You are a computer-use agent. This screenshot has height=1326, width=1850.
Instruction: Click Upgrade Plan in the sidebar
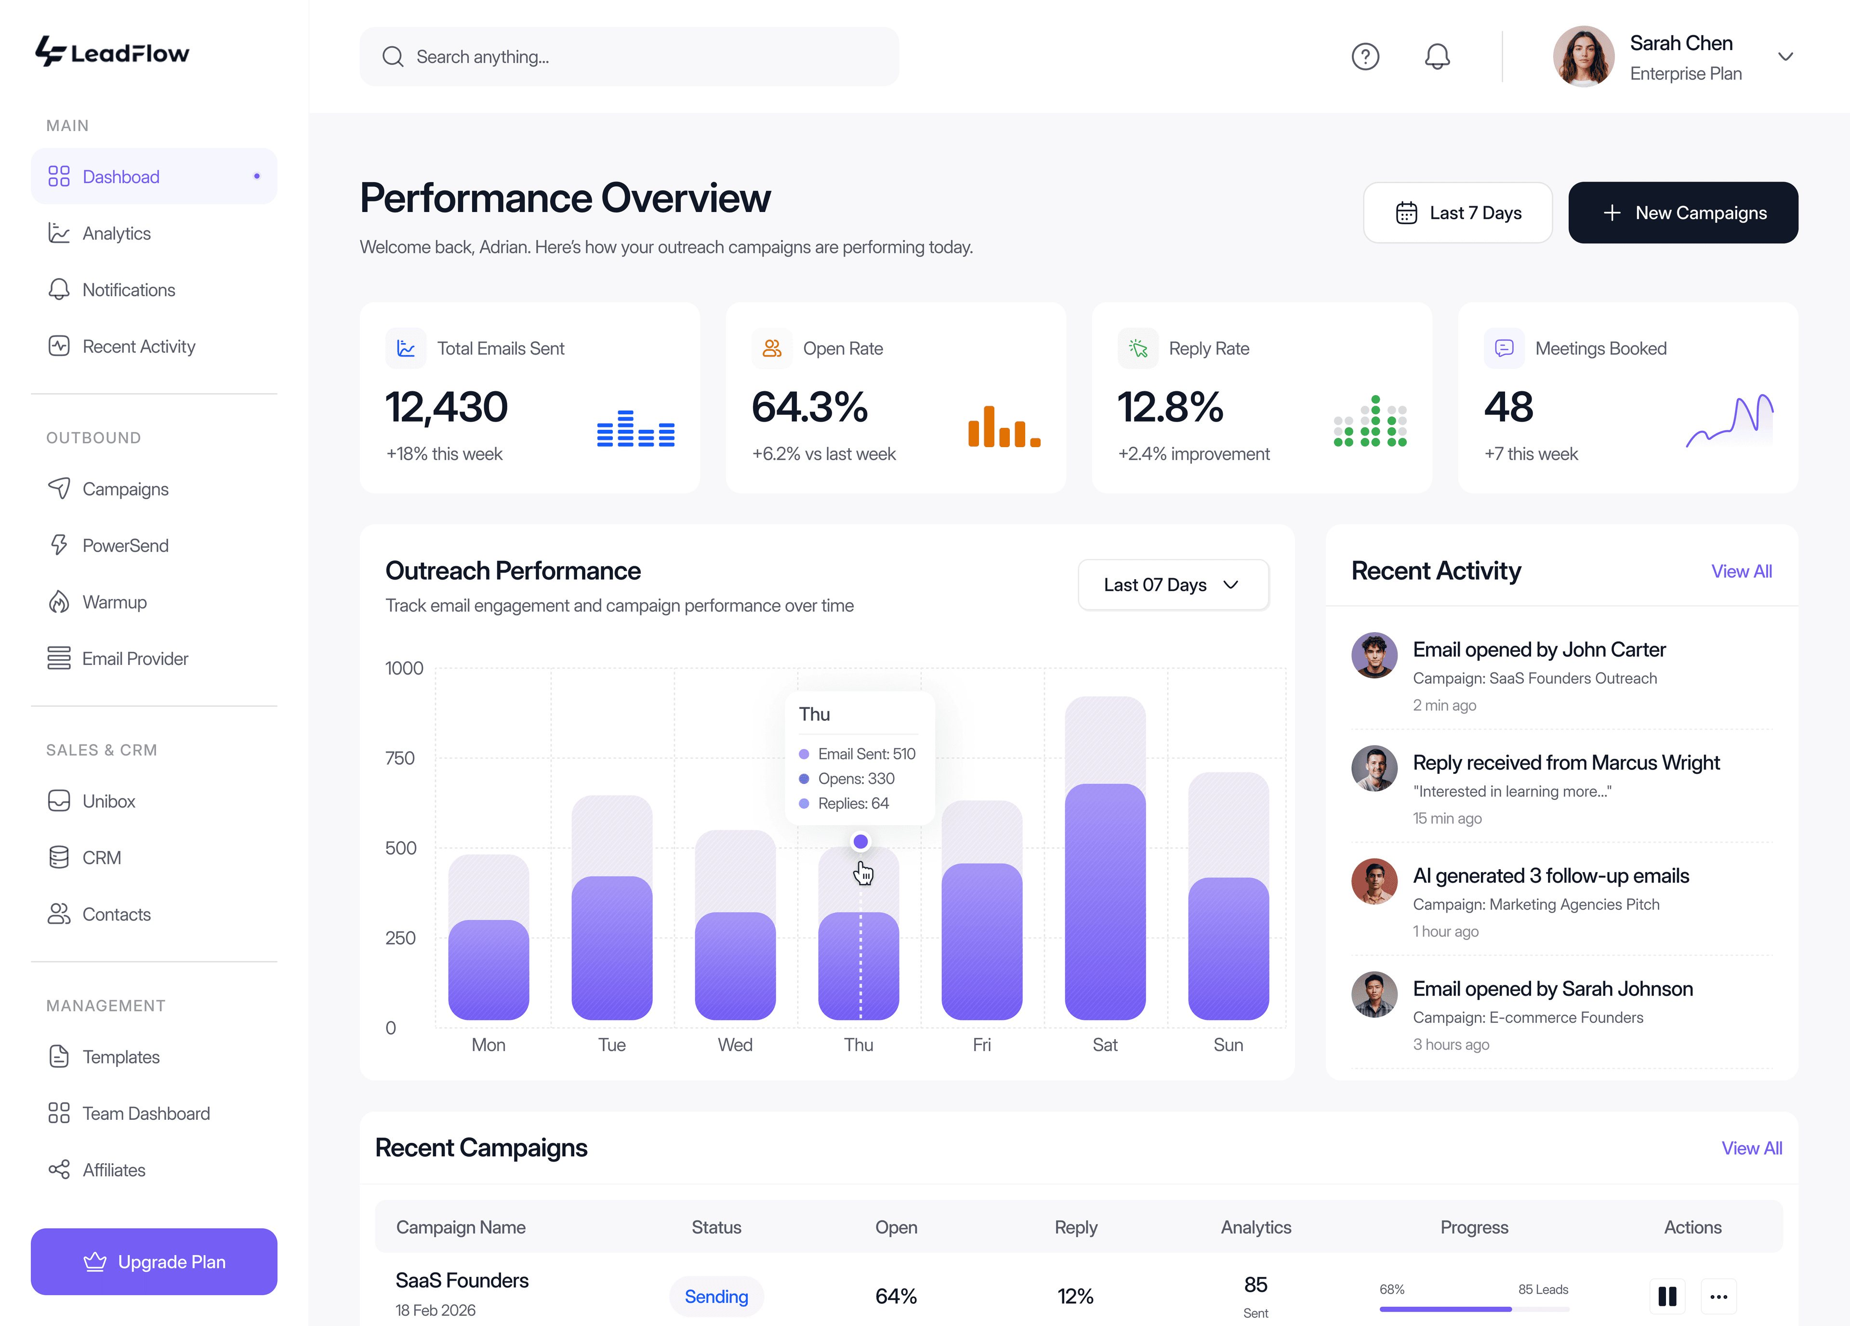pyautogui.click(x=153, y=1261)
